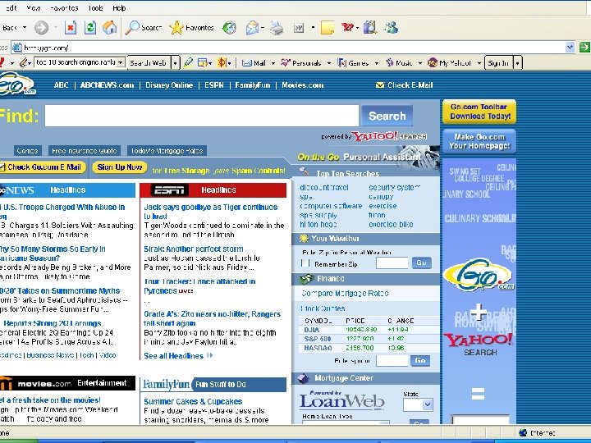Click the weather Go button
591x443 pixels.
(421, 263)
